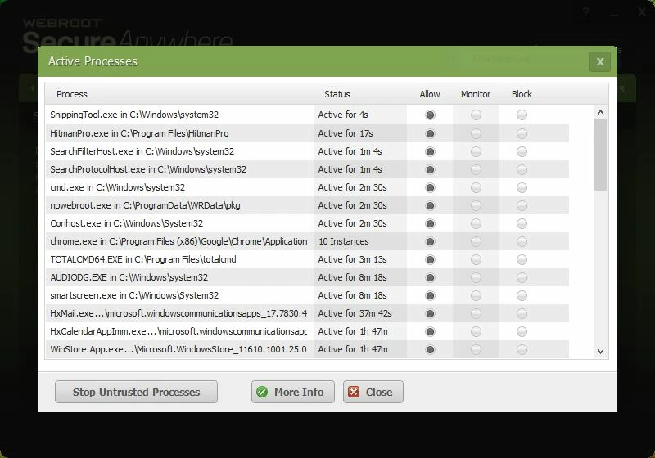Click the Block column header
This screenshot has height=458, width=655.
pyautogui.click(x=522, y=94)
